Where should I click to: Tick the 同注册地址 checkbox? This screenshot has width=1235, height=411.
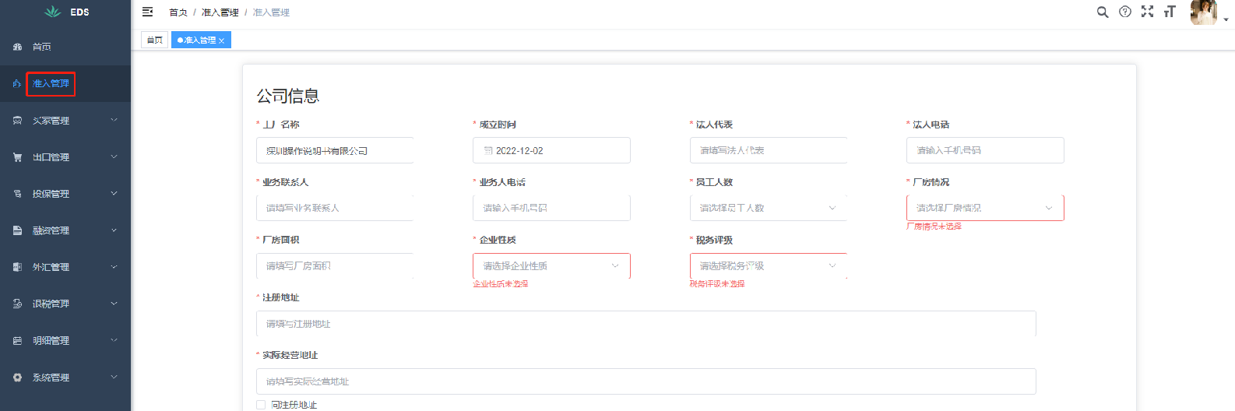[x=261, y=405]
